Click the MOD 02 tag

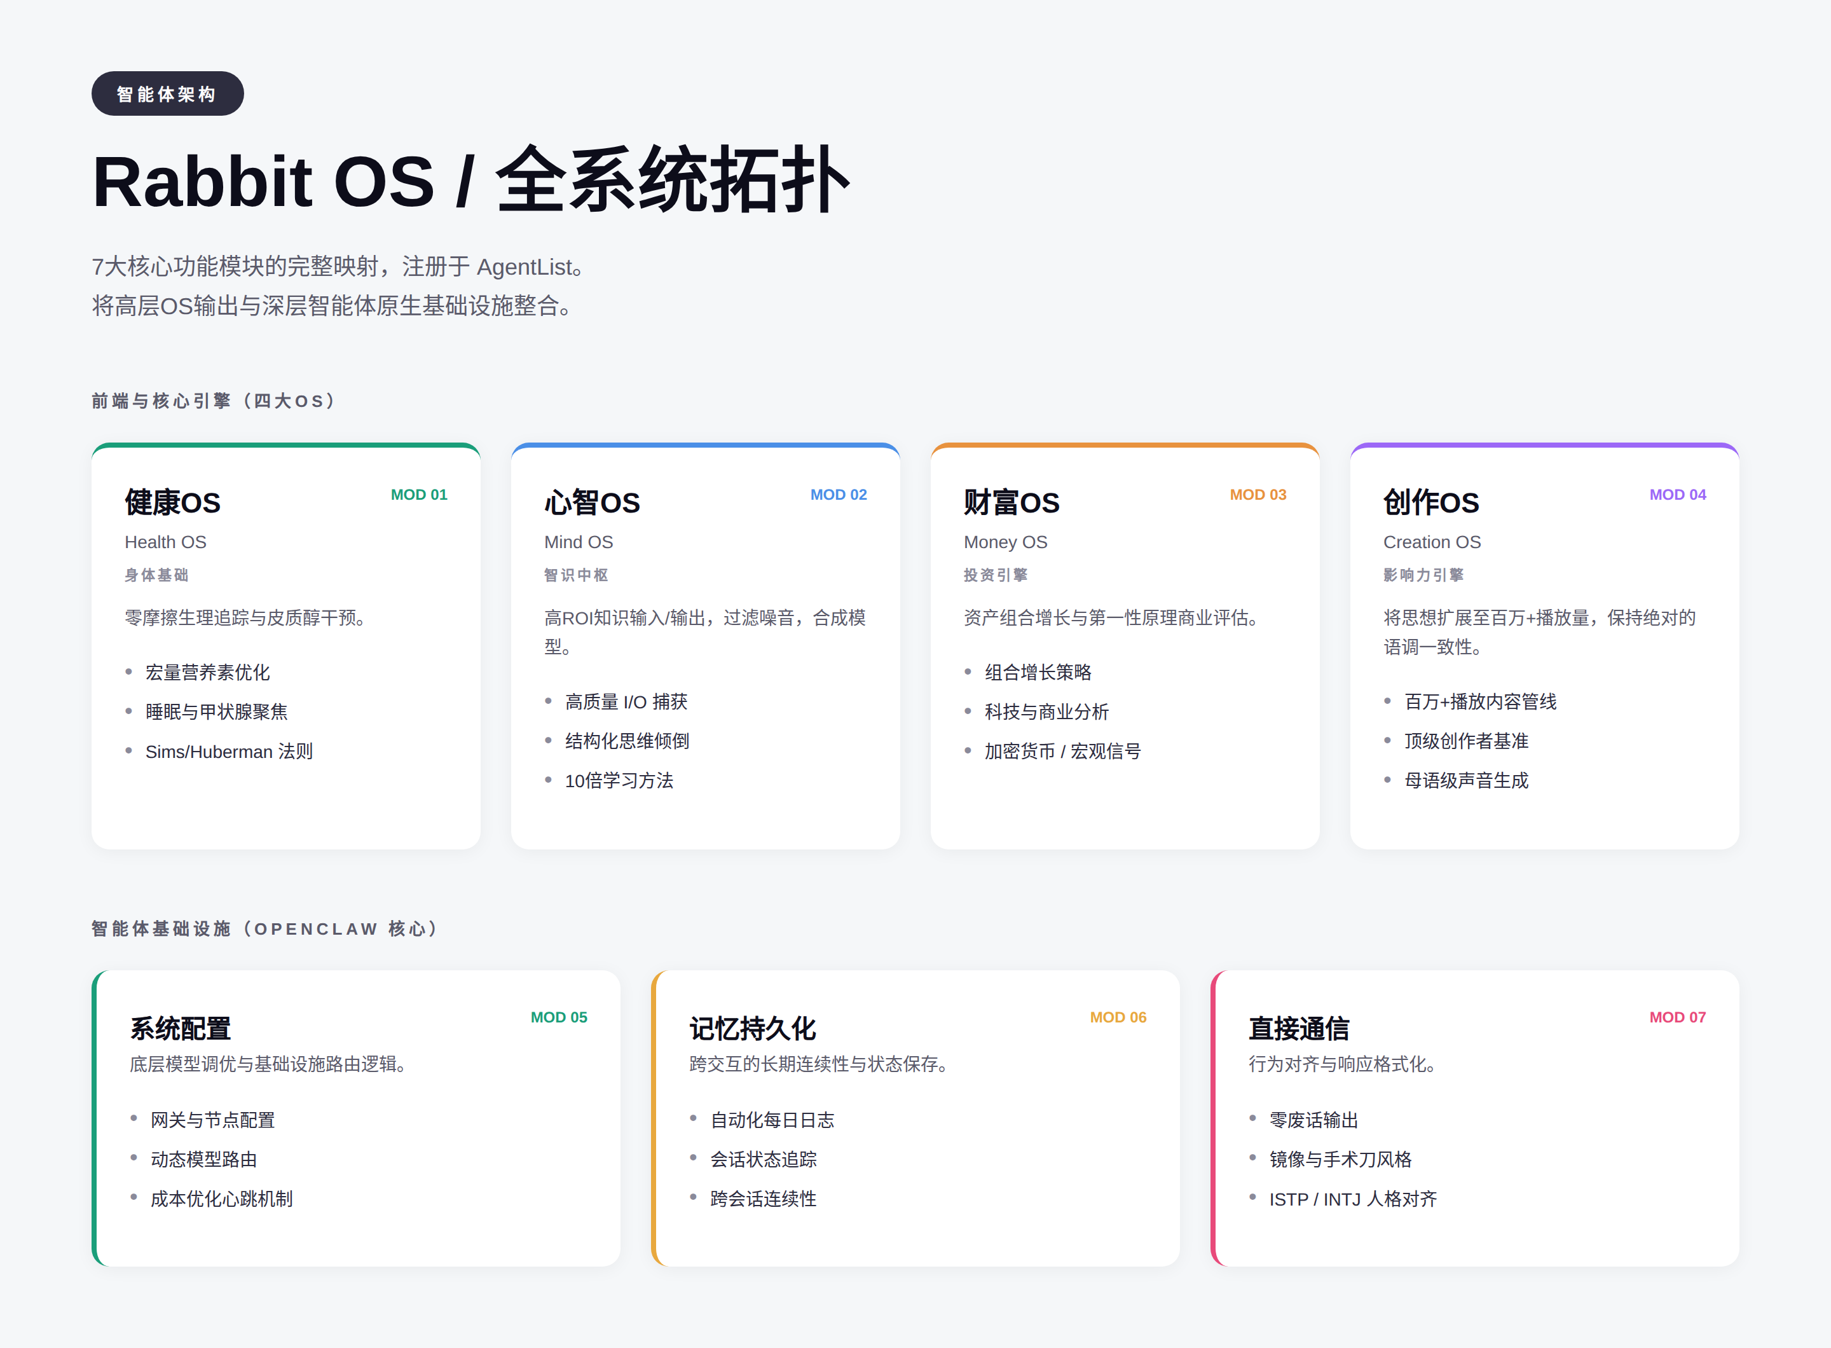[838, 495]
